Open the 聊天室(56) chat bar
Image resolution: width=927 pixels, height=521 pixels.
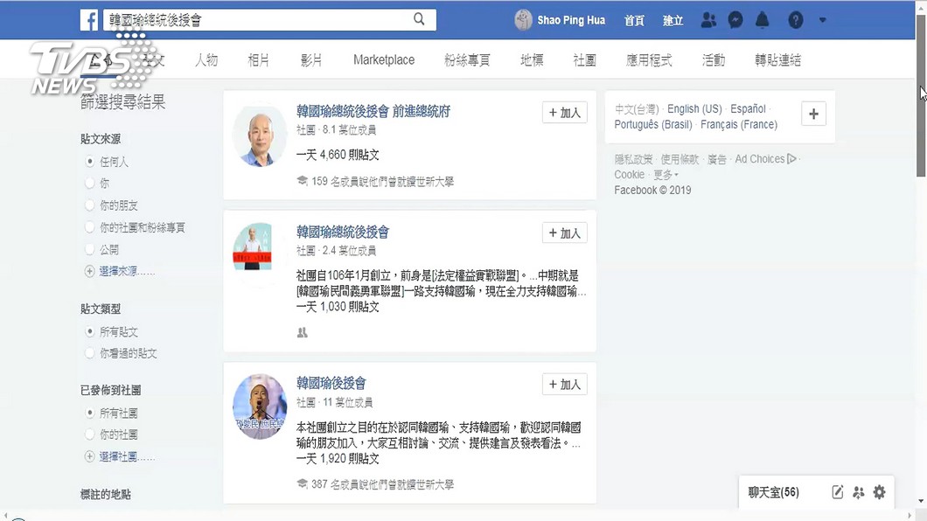tap(773, 492)
